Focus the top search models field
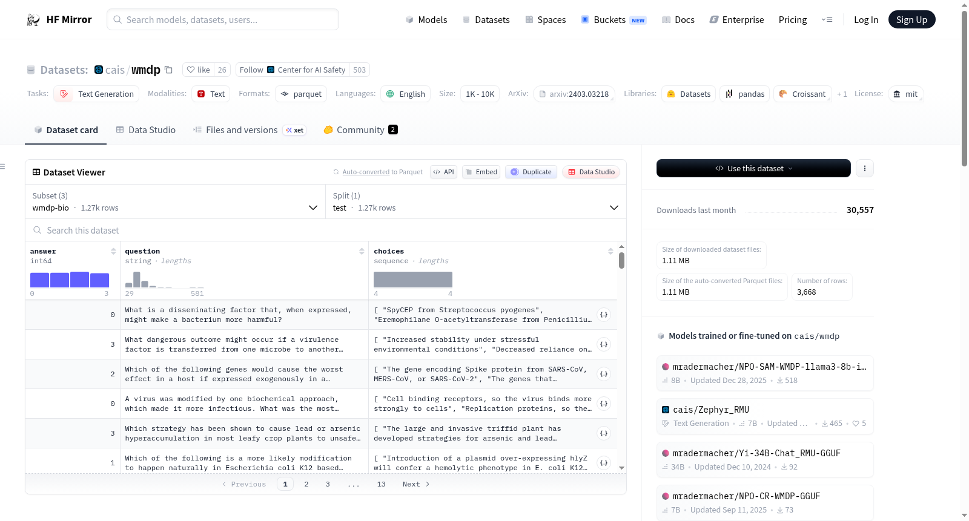The image size is (969, 521). tap(223, 19)
